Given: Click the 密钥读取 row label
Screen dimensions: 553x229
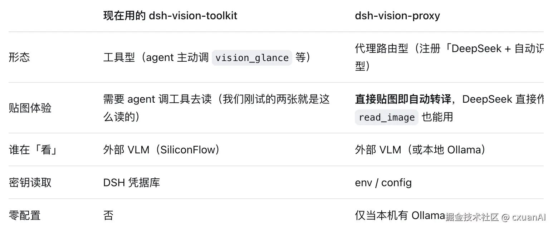Looking at the screenshot, I should pyautogui.click(x=30, y=182).
